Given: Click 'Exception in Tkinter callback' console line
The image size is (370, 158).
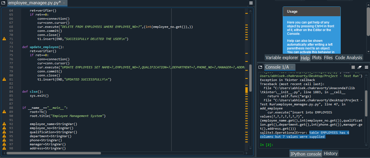Looking at the screenshot, I should [287, 80].
